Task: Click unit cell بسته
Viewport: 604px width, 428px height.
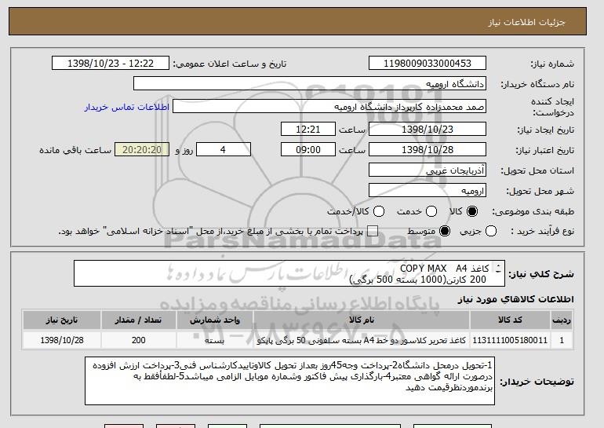Action: pyautogui.click(x=215, y=340)
